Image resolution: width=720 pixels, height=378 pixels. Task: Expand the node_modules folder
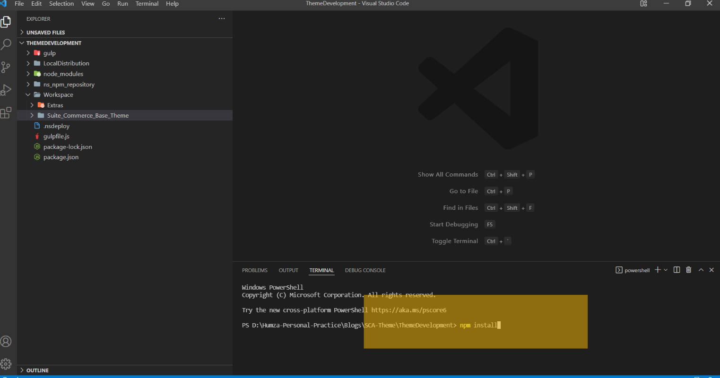coord(63,74)
